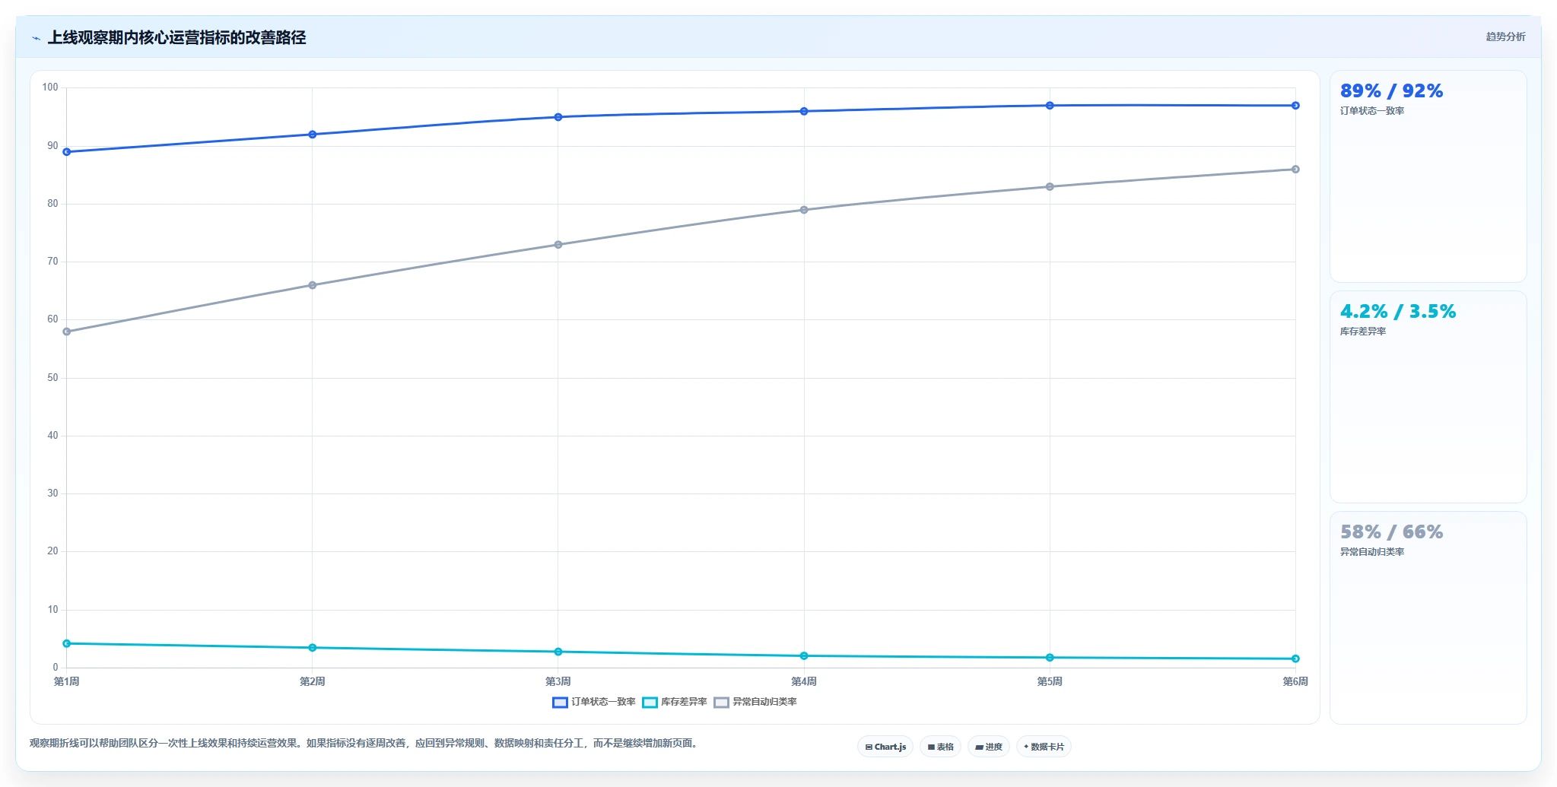Select the 第4周 point on the blue 订单状态一致率 line
Viewport: 1557px width, 787px height.
click(804, 112)
